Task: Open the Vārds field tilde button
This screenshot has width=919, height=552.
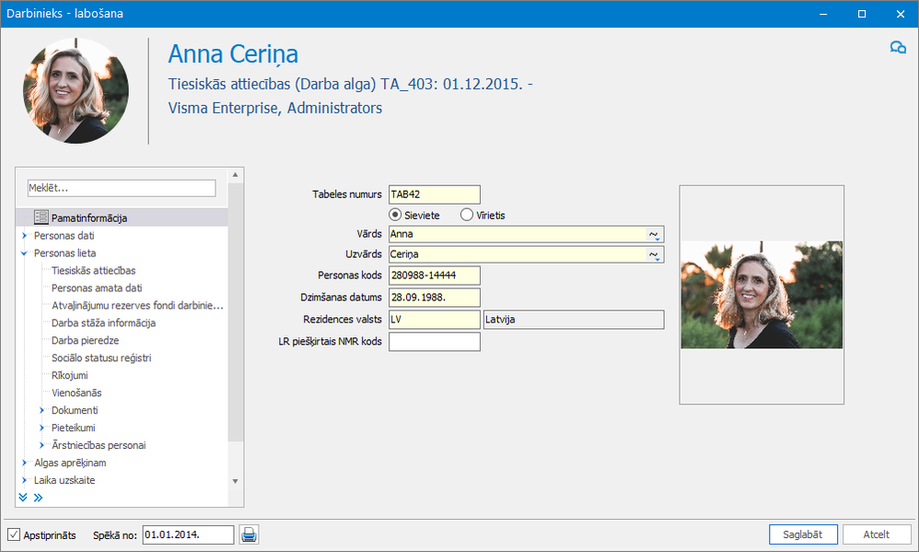Action: click(x=654, y=234)
